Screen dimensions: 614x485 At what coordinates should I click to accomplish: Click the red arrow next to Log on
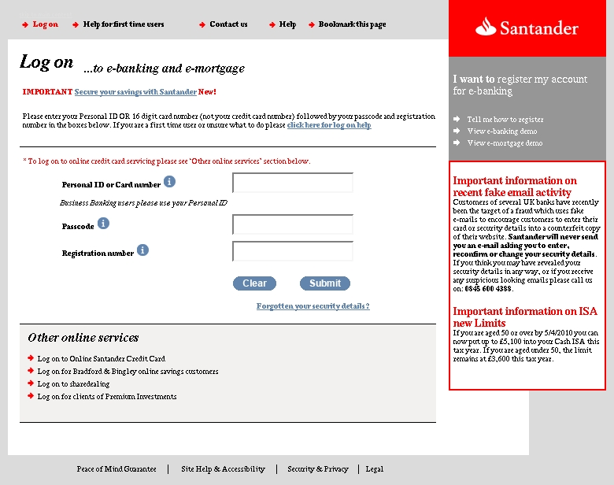click(x=25, y=24)
